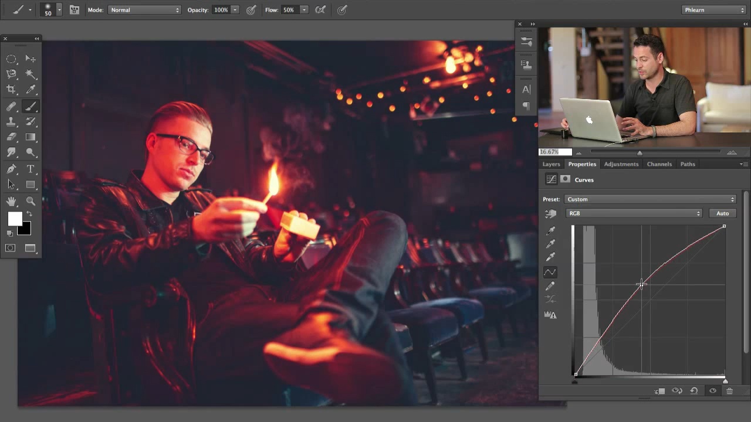Viewport: 751px width, 422px height.
Task: Open the Properties panel flyout menu
Action: pos(743,164)
